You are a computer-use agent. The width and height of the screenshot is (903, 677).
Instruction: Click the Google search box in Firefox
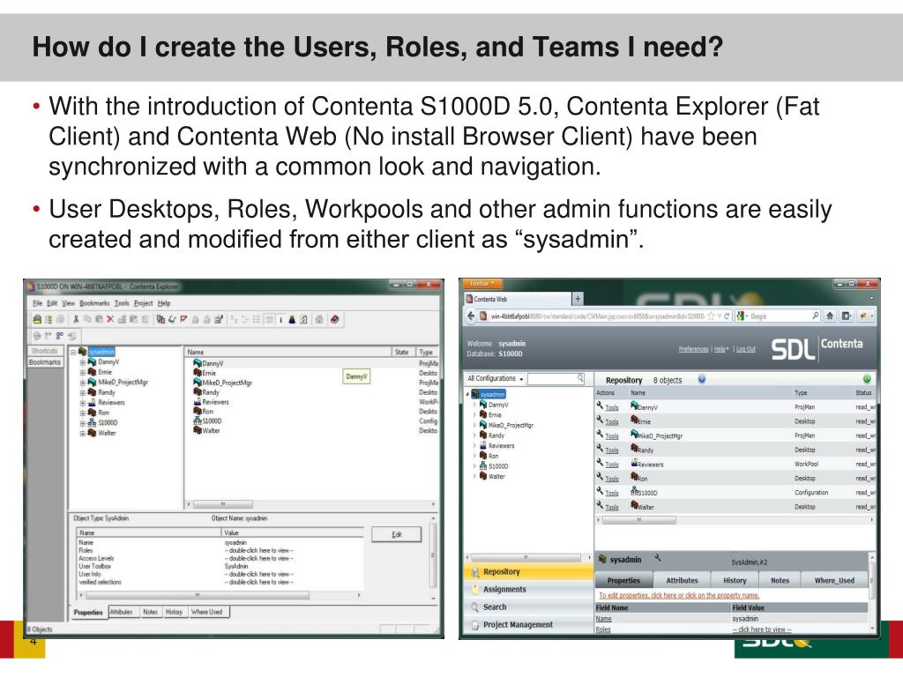click(x=780, y=316)
